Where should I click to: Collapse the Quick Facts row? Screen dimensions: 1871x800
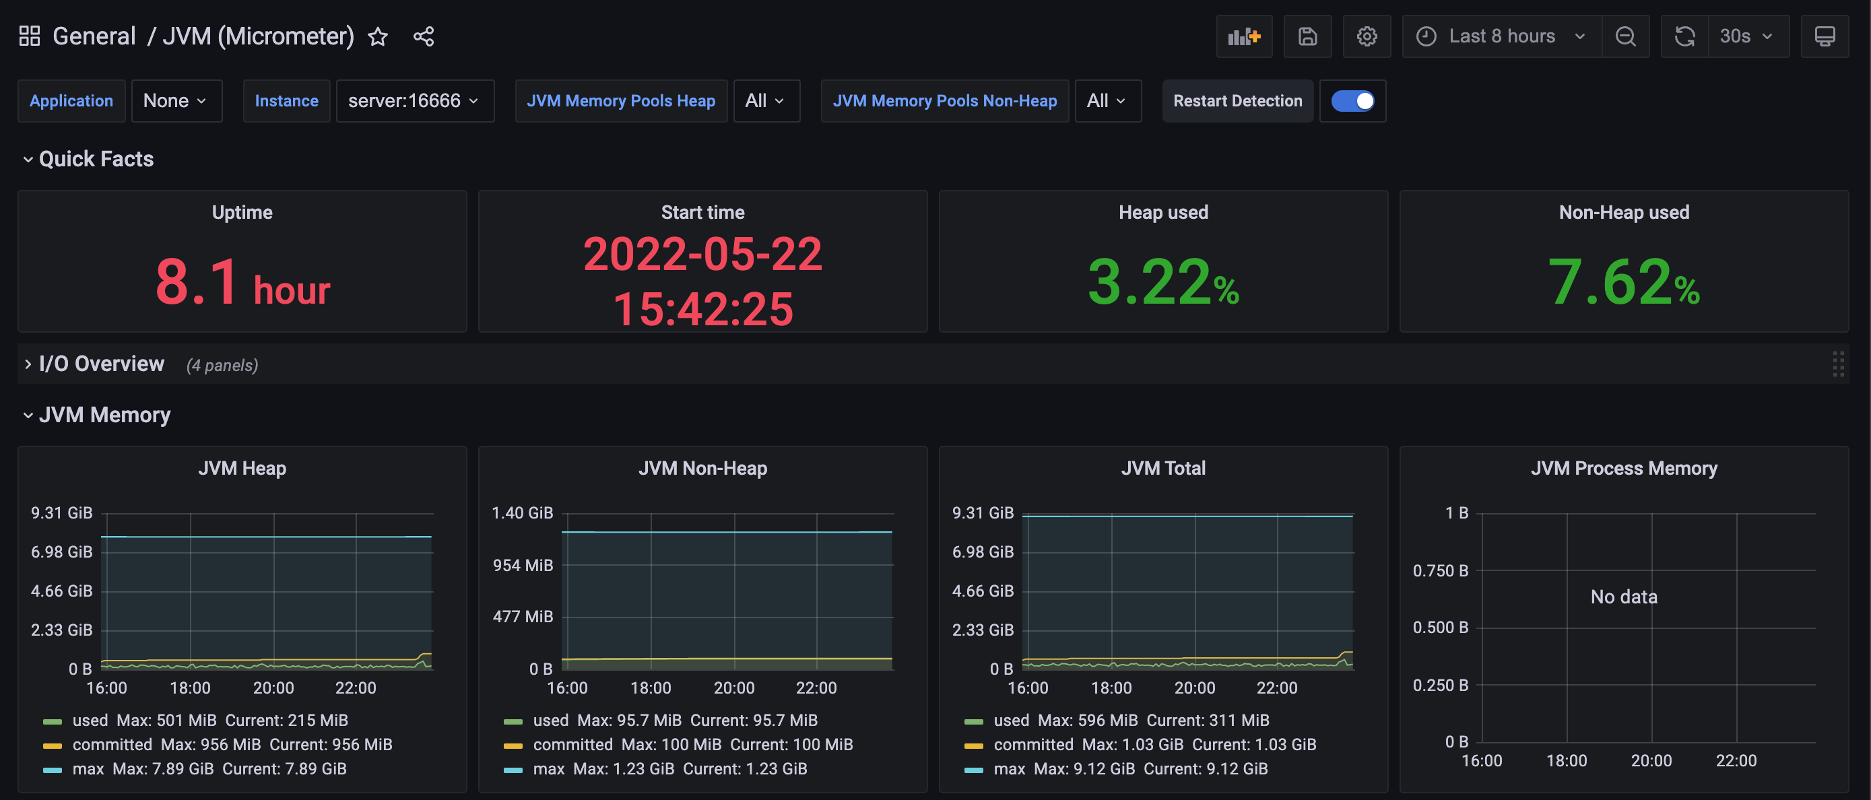(96, 159)
